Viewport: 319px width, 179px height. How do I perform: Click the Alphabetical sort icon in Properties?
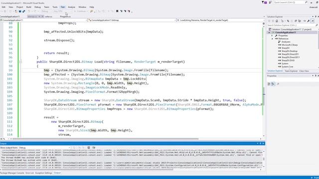coord(273,84)
